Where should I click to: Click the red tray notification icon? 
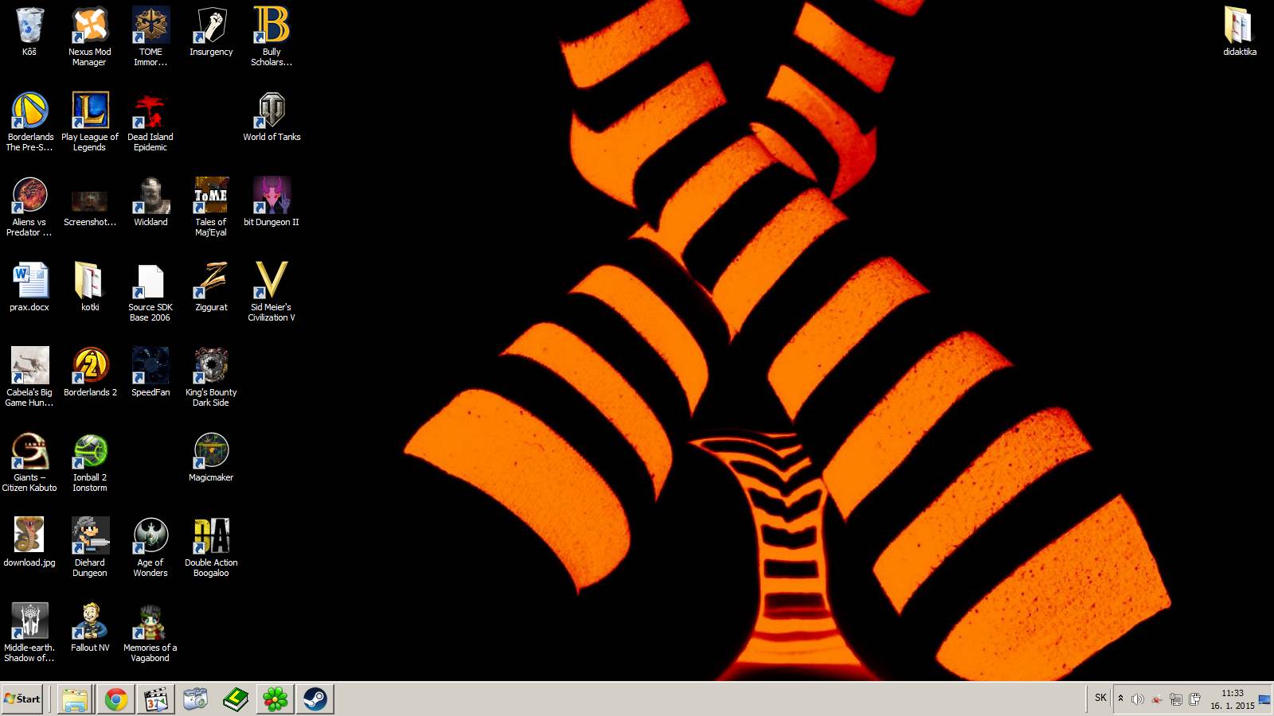pyautogui.click(x=1157, y=700)
